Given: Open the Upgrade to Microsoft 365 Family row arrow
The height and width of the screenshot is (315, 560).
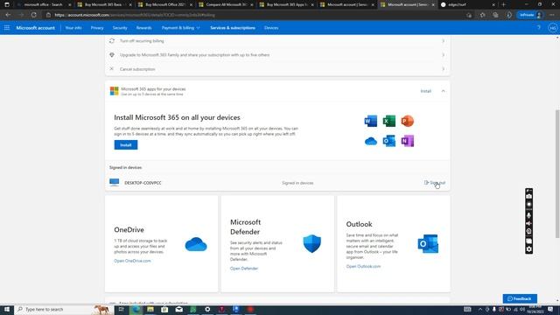Looking at the screenshot, I should [x=444, y=55].
